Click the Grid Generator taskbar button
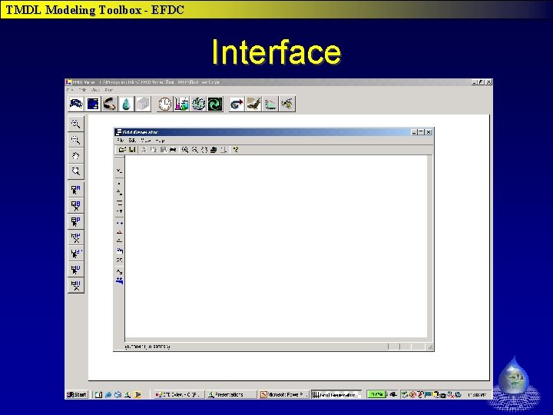 pos(336,394)
